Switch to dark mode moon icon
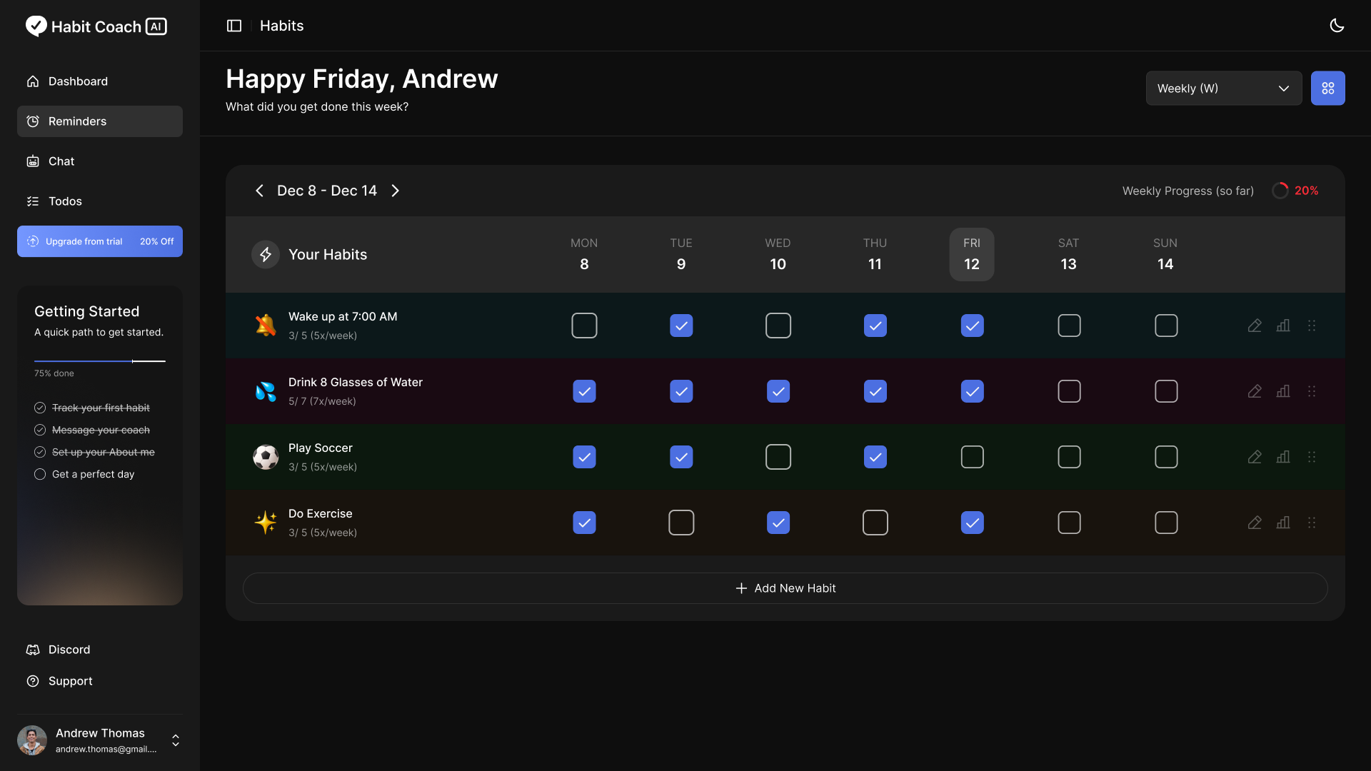 coord(1337,26)
